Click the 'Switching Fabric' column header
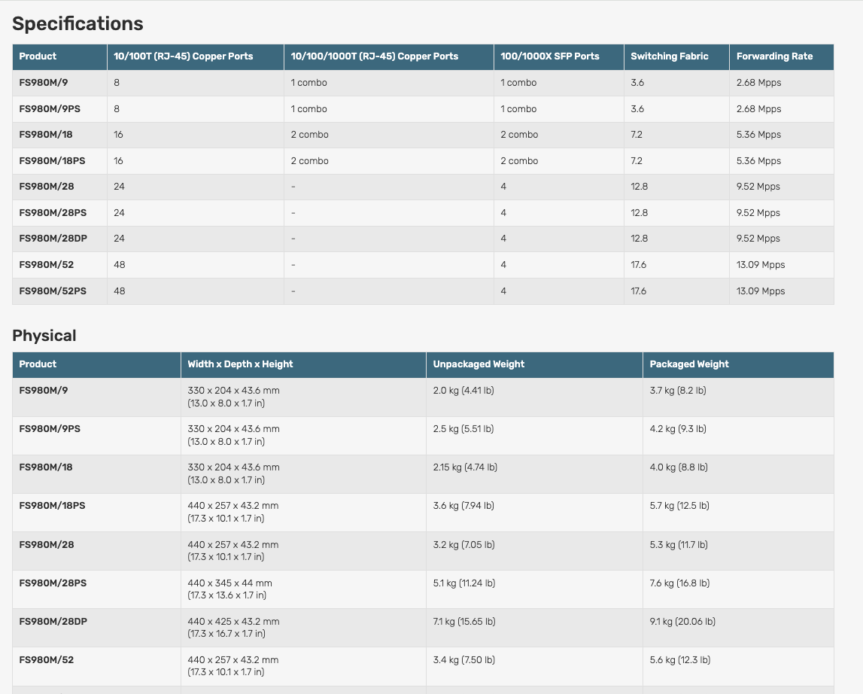 pos(670,56)
